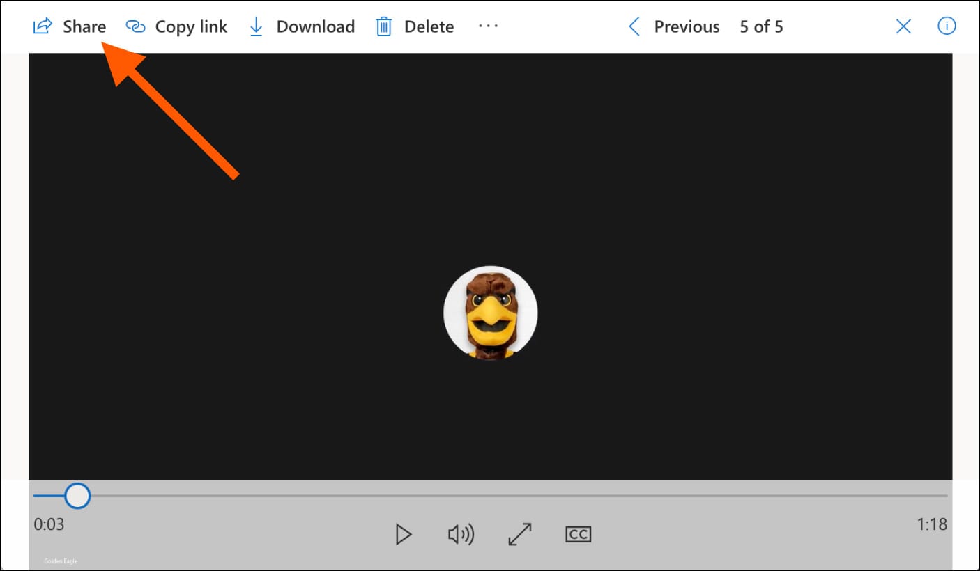Click the 5 of 5 item counter
The width and height of the screenshot is (980, 571).
[761, 27]
